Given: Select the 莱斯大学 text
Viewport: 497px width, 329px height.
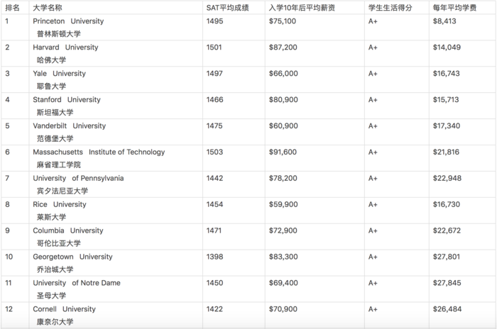Looking at the screenshot, I should 51,217.
